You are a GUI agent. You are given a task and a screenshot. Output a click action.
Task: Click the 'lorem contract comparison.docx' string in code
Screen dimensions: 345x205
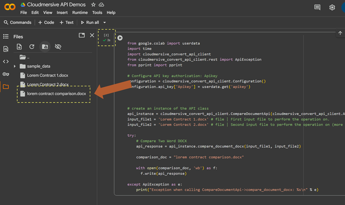208,157
